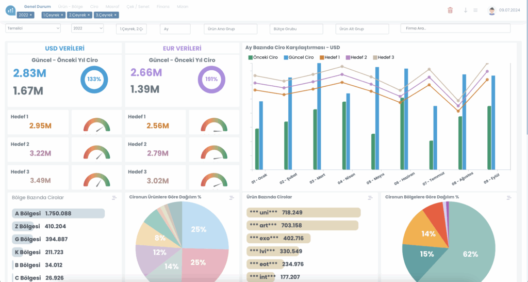Click the download arrow icon

466,10
